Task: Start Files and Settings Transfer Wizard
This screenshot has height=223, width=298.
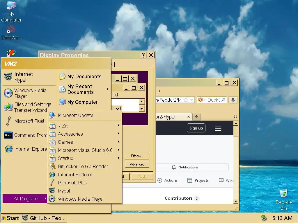Action: 29,107
